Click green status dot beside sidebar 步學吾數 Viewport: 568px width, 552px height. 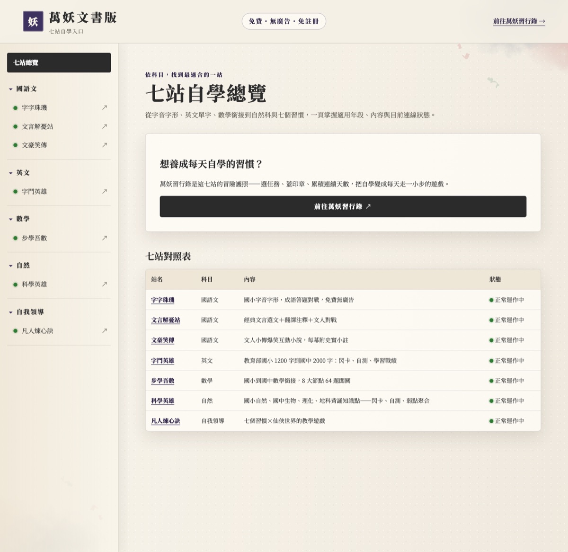pos(15,238)
